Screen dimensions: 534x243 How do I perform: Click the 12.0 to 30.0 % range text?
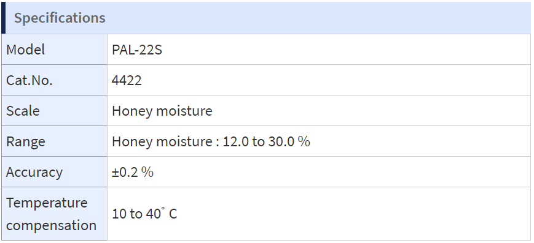266,141
